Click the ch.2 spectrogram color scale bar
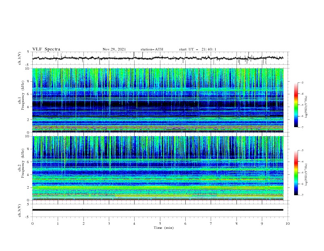 tap(296, 173)
